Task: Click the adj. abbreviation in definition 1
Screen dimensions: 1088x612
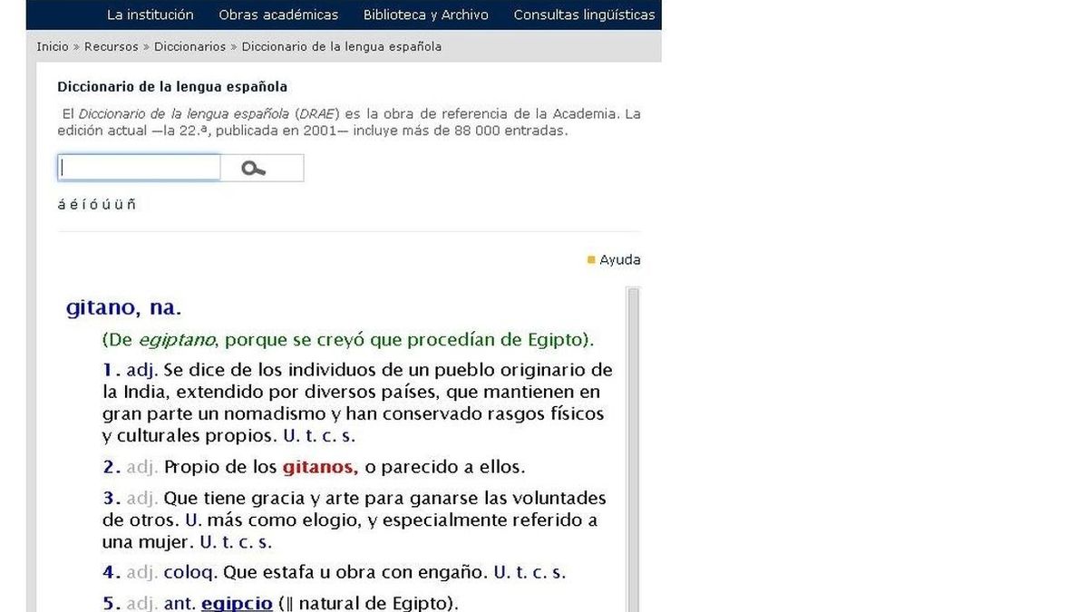Action: point(142,370)
